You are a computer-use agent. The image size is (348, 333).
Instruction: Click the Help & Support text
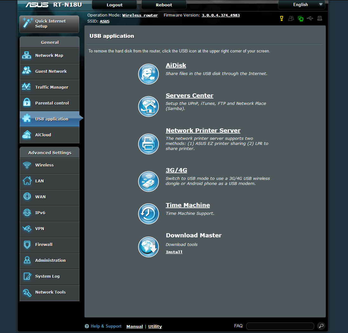tap(106, 326)
